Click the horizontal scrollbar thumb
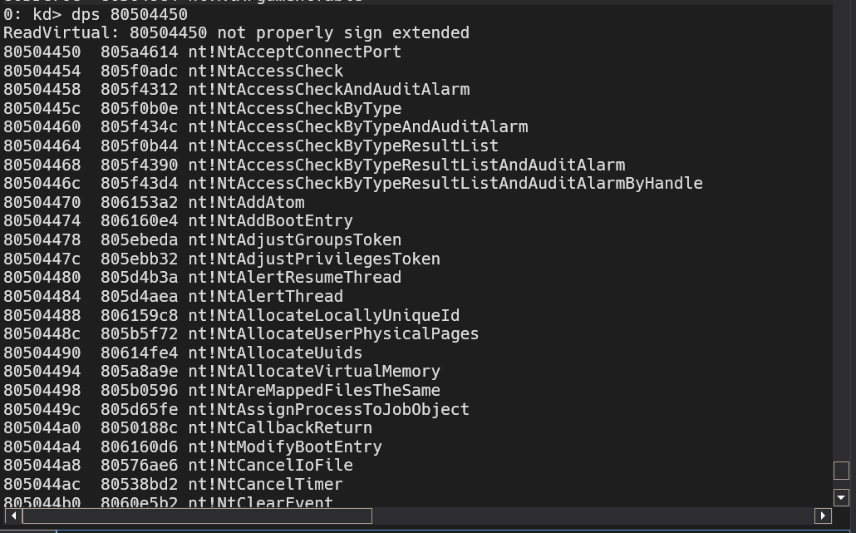Screen dimensions: 856x533 [197, 516]
